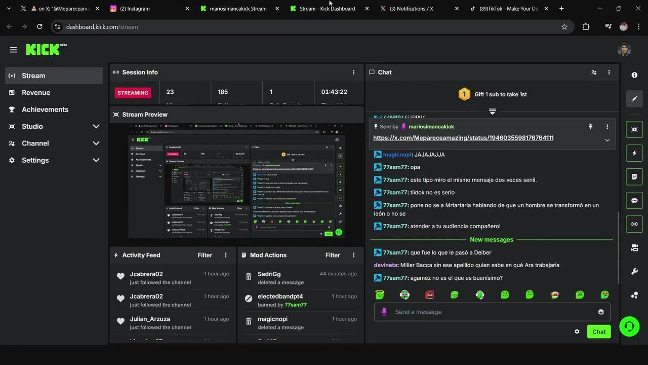The image size is (648, 365).
Task: Open Activity Feed Filter
Action: (x=205, y=255)
